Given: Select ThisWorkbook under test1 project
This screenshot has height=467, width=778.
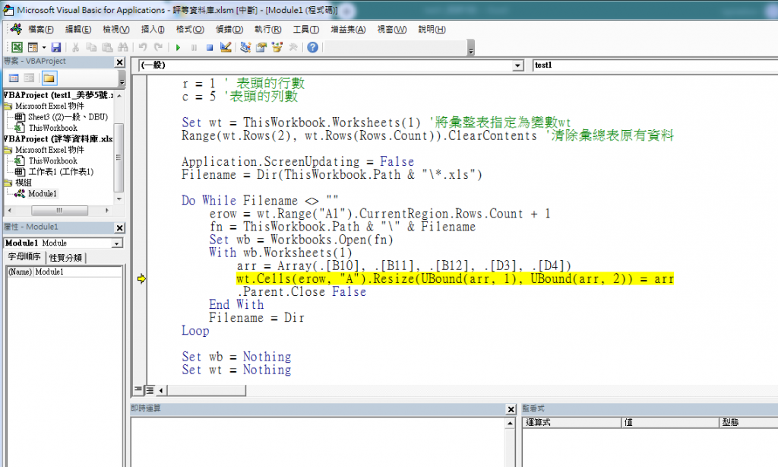Looking at the screenshot, I should [x=52, y=128].
